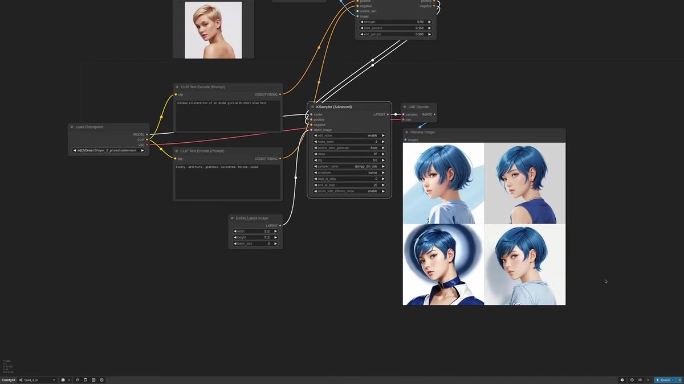Click the save workflow icon in bottom toolbar
Screen dimensions: 684x384
pos(63,380)
